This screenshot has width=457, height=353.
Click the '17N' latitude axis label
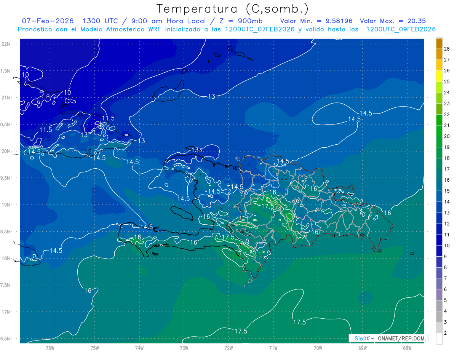pyautogui.click(x=6, y=312)
